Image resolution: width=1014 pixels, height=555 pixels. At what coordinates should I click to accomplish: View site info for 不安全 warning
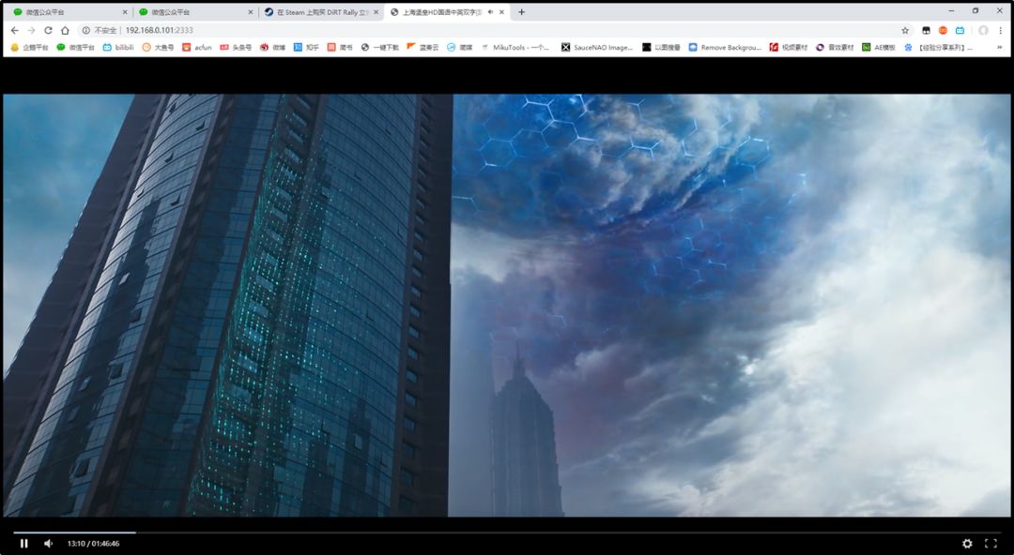tap(100, 30)
